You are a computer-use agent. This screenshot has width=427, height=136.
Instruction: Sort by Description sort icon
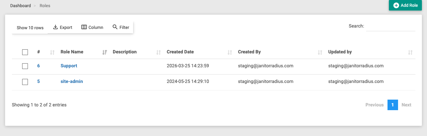coord(158,52)
